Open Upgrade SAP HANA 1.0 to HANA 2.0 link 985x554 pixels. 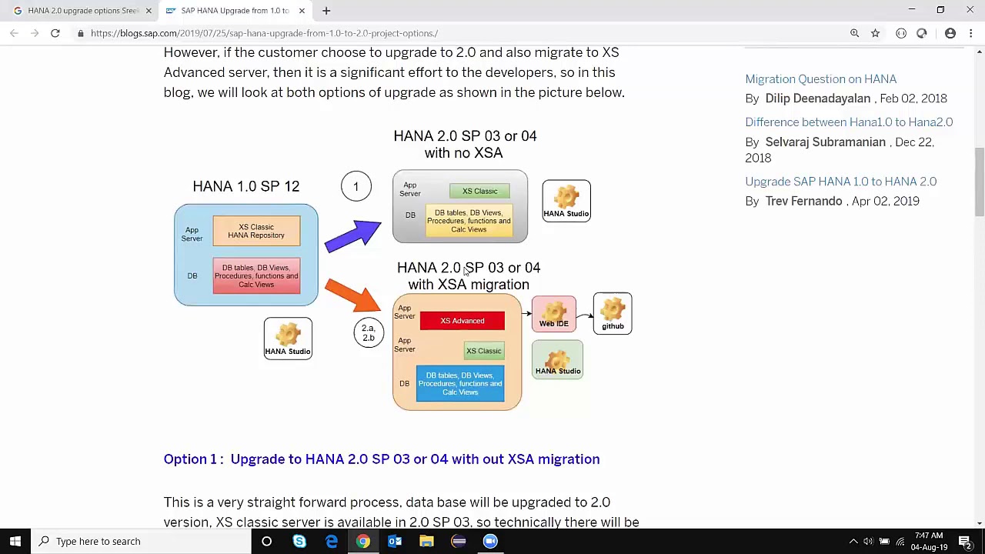840,181
